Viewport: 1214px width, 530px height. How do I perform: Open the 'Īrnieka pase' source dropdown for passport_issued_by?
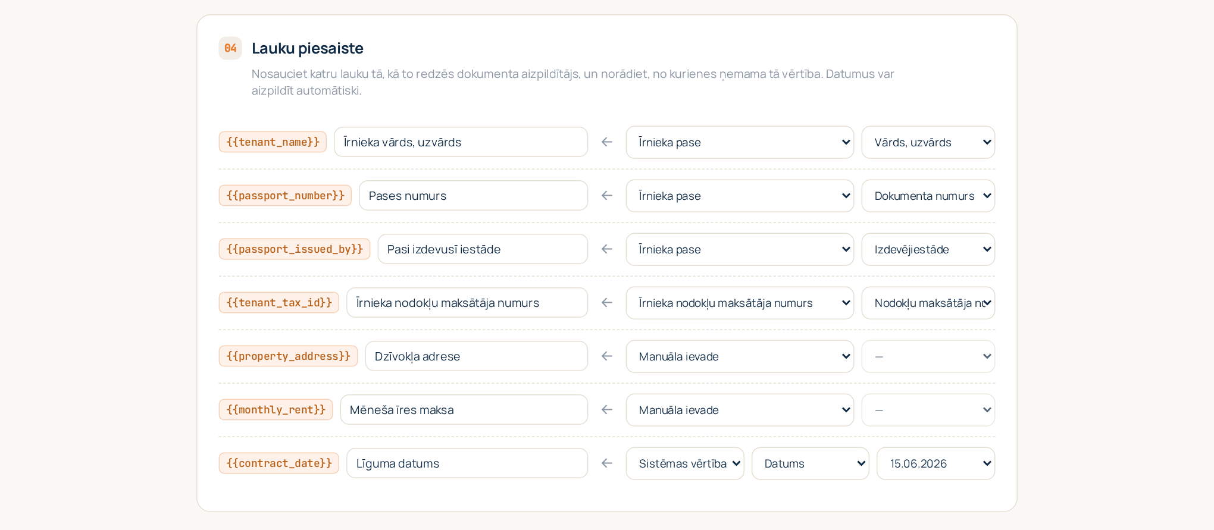tap(740, 249)
